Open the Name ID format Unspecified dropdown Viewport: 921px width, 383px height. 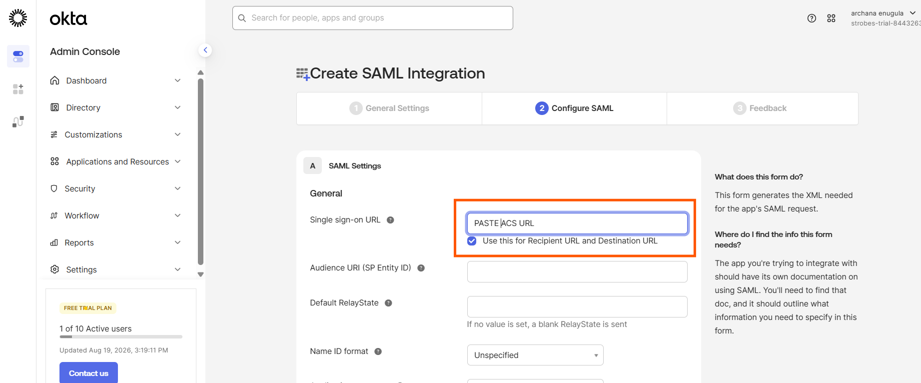tap(535, 355)
